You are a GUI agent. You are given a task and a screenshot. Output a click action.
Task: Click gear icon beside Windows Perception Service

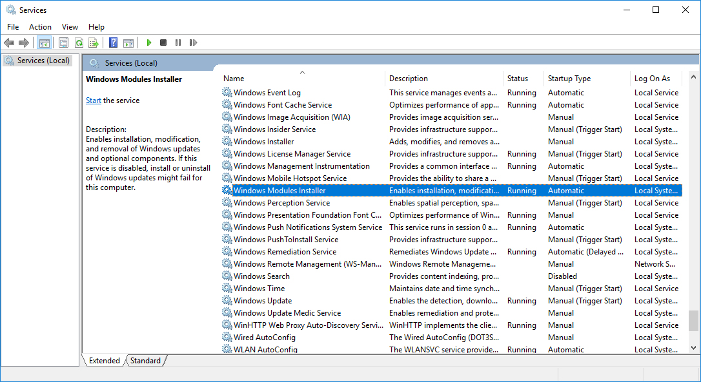(227, 203)
